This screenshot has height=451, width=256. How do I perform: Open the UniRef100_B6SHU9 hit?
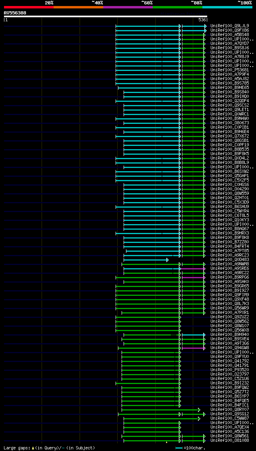(x=230, y=206)
